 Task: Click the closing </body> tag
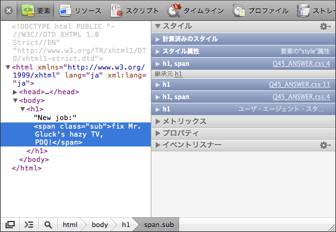[34, 159]
